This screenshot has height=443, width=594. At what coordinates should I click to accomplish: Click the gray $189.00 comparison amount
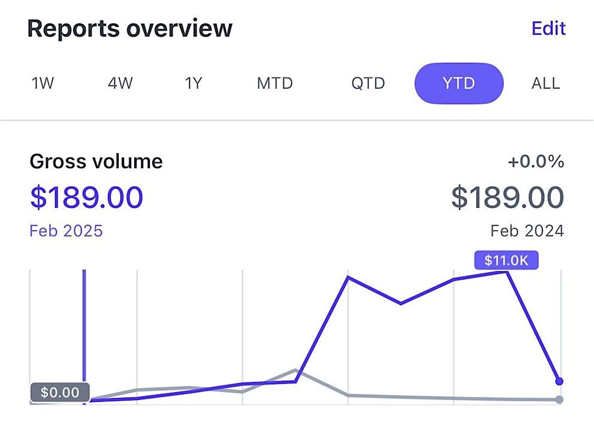point(507,198)
